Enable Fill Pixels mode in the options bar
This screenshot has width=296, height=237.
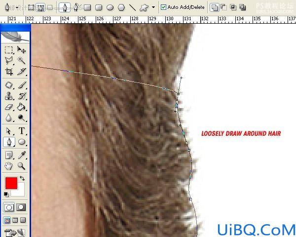(x=50, y=7)
